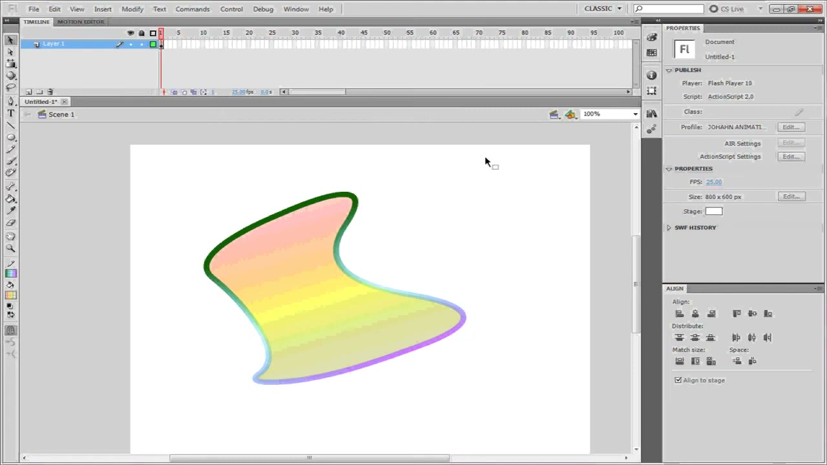Select the Untitled-1* document tab

[x=41, y=102]
